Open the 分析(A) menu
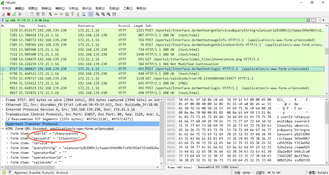The image size is (329, 175). 73,8
